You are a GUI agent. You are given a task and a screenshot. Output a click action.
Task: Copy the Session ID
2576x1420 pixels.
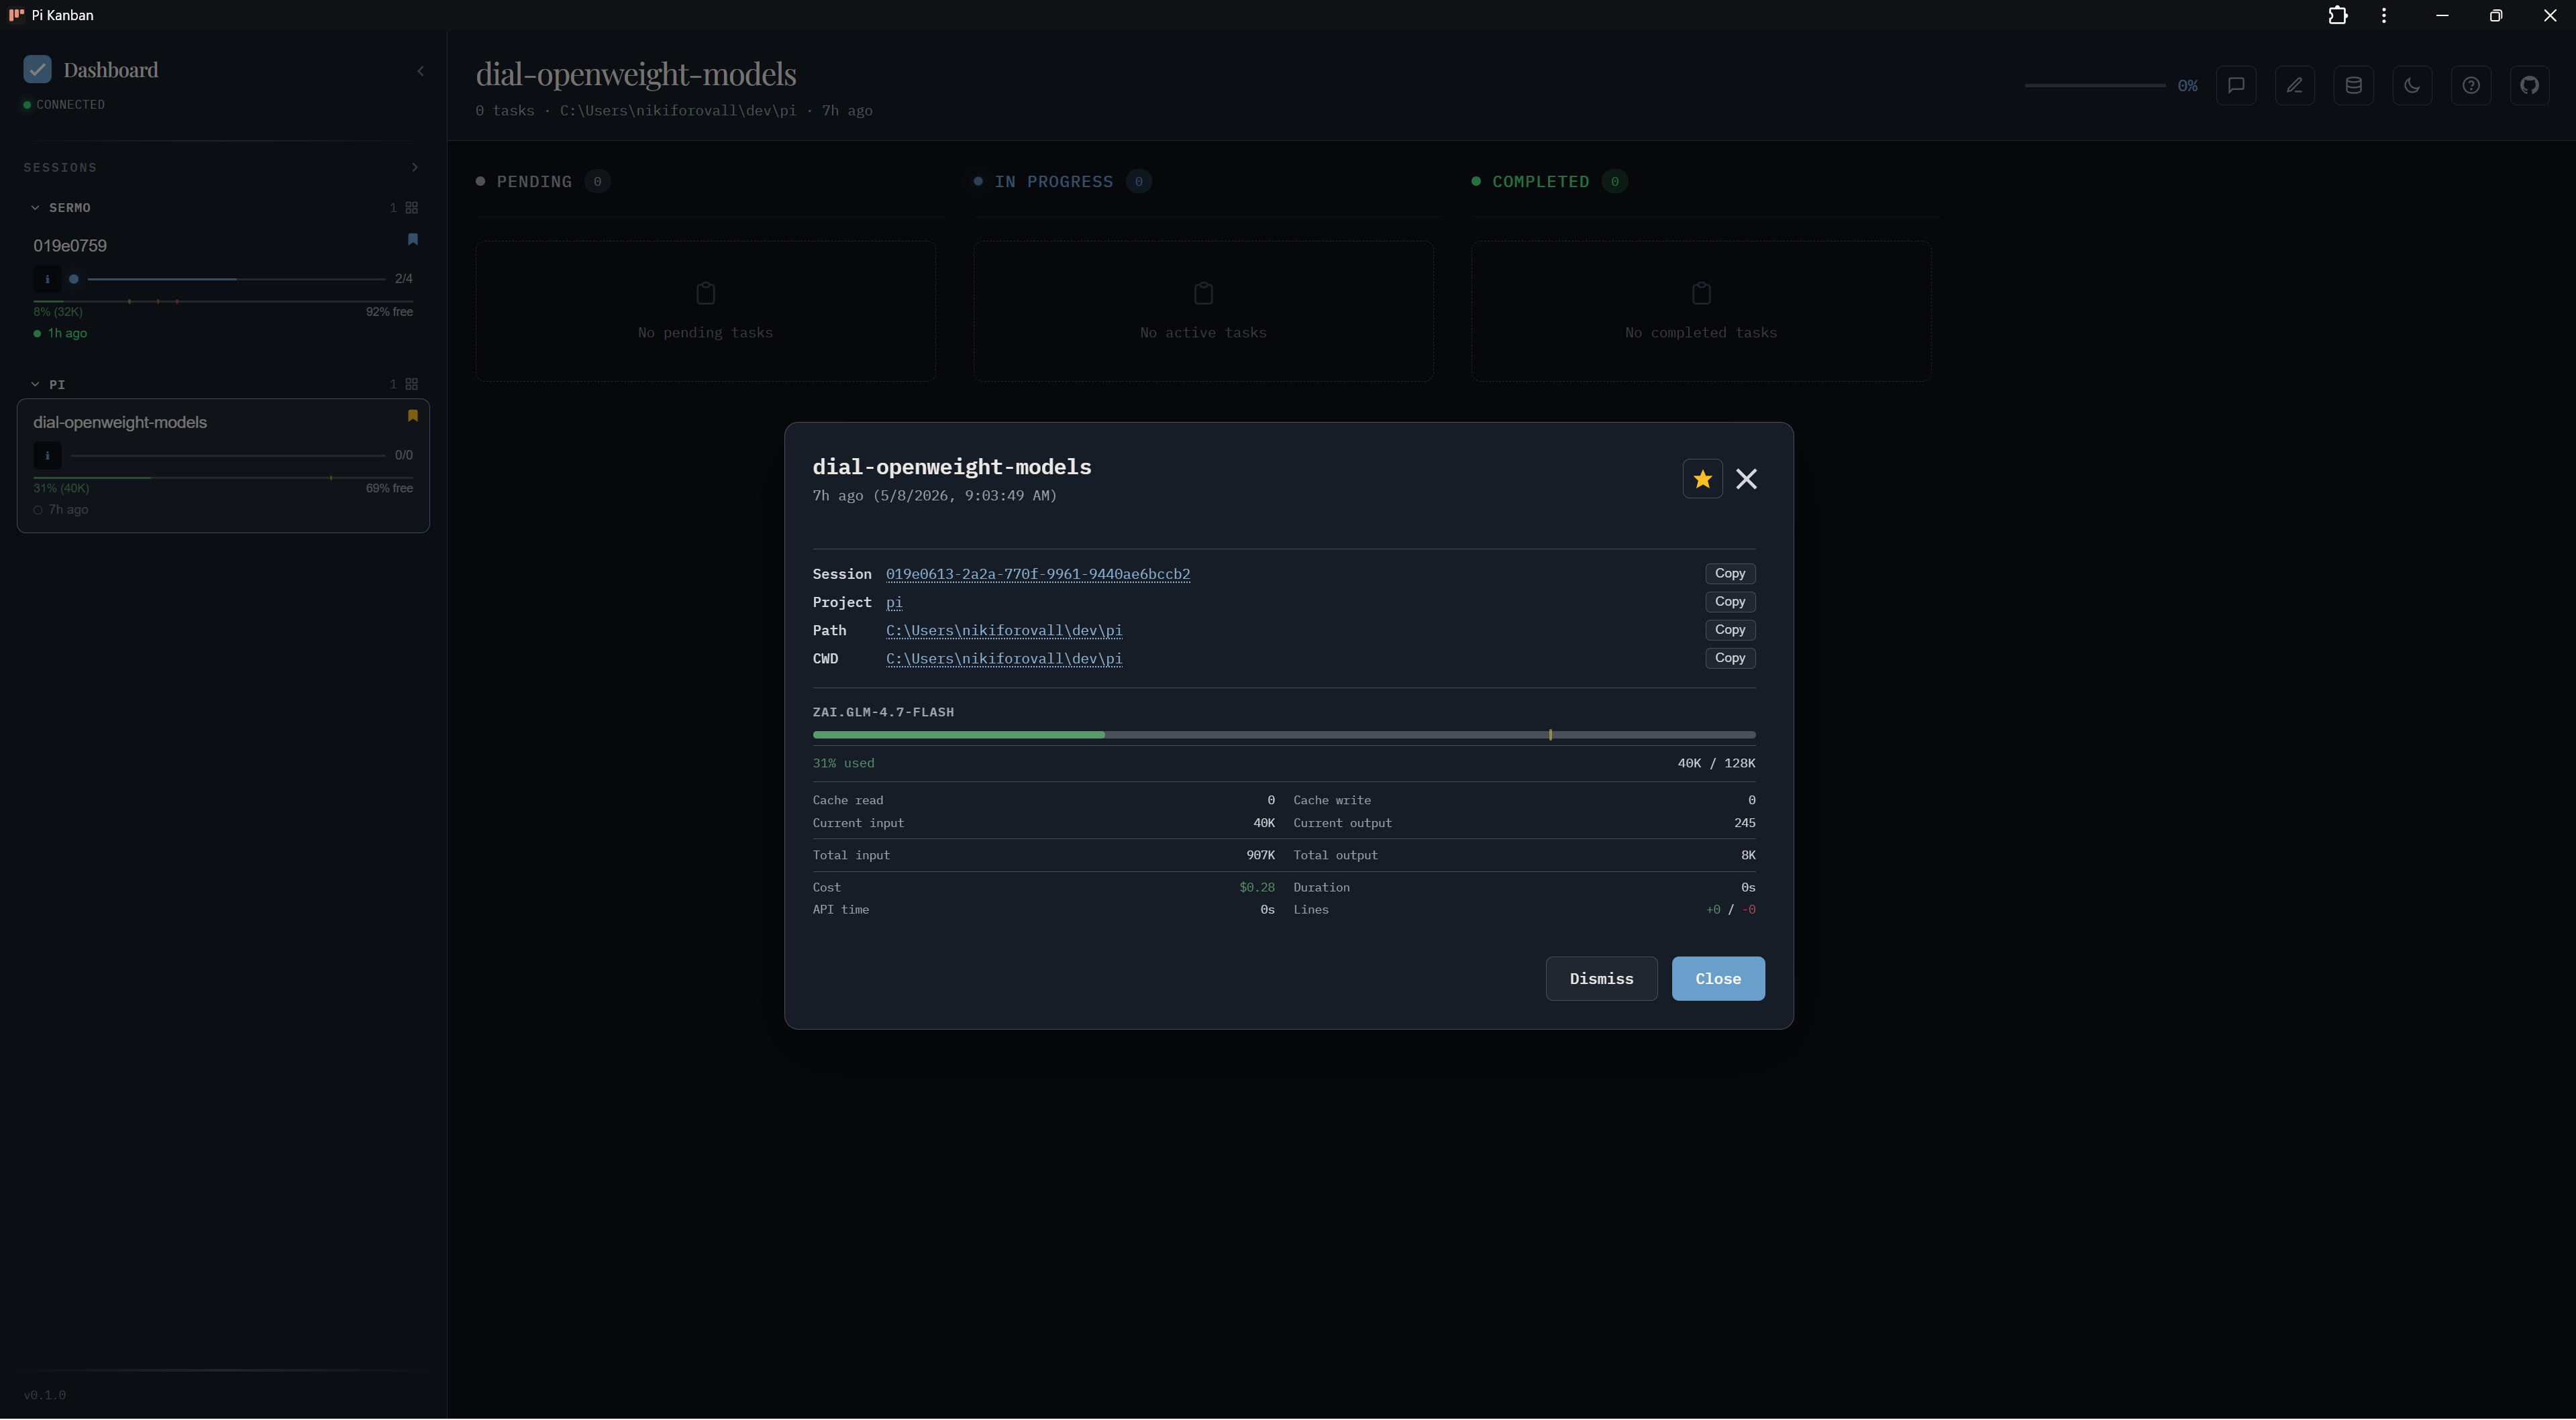click(1729, 574)
